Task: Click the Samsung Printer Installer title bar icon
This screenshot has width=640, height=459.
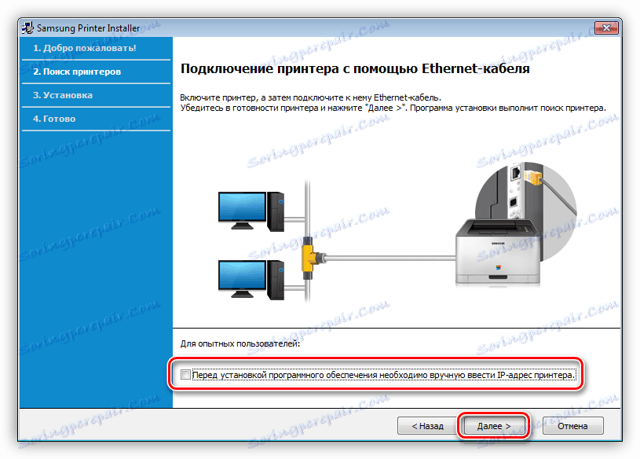Action: click(27, 28)
